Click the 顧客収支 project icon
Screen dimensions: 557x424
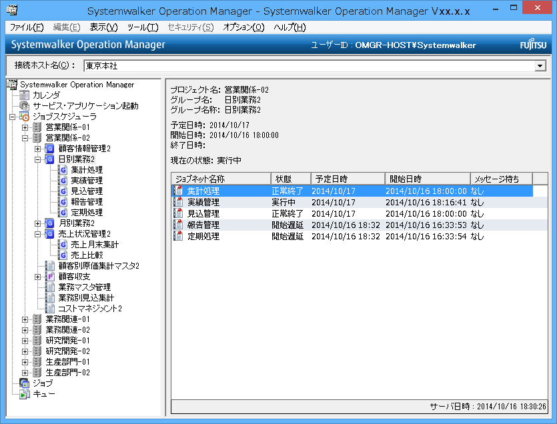tap(50, 277)
